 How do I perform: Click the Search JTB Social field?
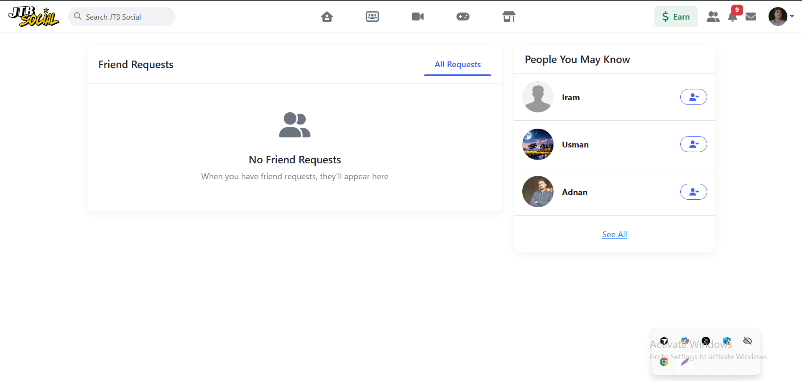(x=121, y=17)
